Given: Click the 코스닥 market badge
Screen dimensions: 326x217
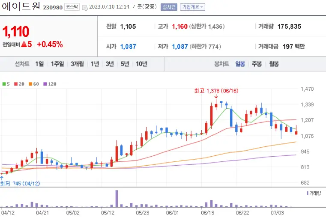Looking at the screenshot, I should coord(72,7).
